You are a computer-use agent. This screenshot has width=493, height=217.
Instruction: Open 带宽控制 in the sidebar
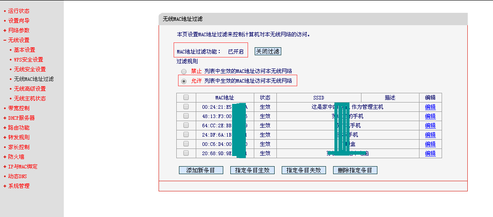pyautogui.click(x=19, y=108)
